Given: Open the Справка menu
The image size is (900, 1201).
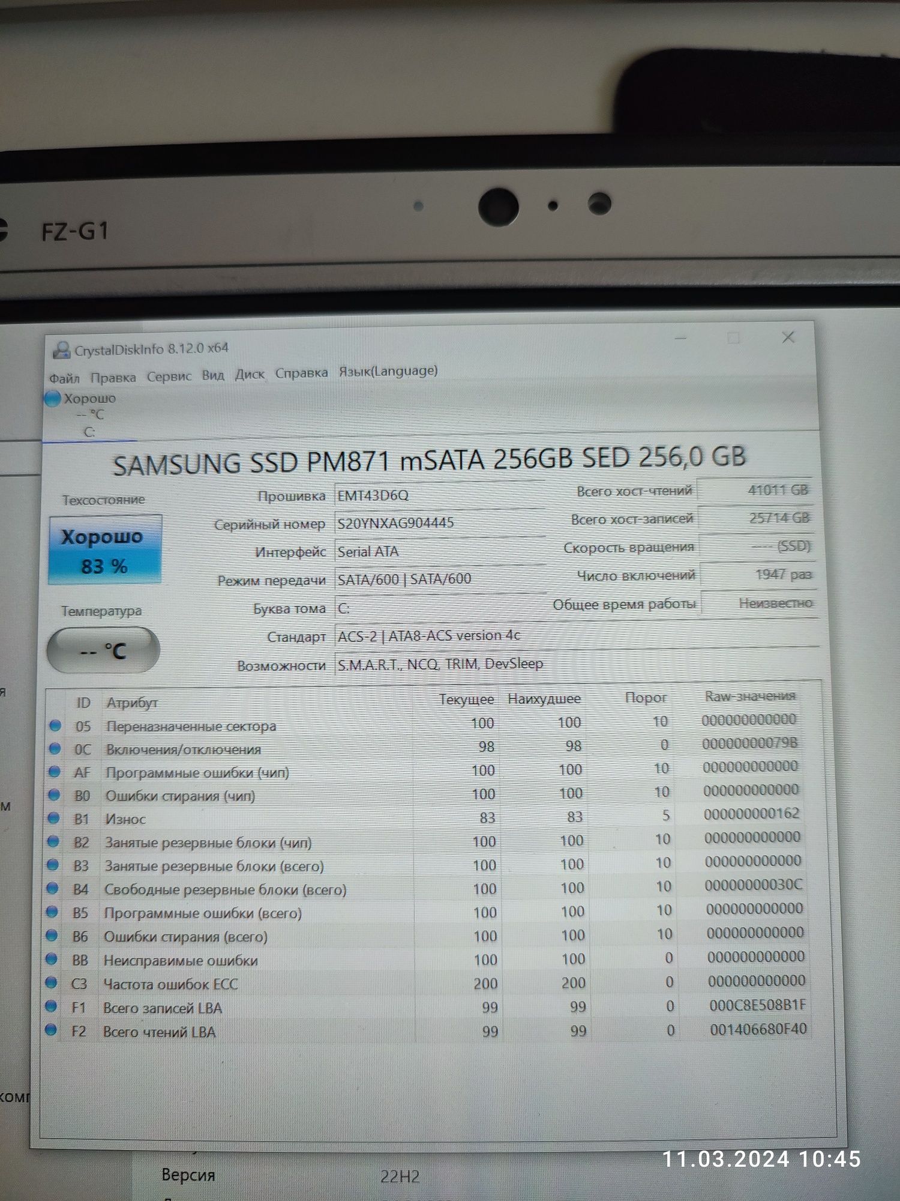Looking at the screenshot, I should click(x=301, y=373).
